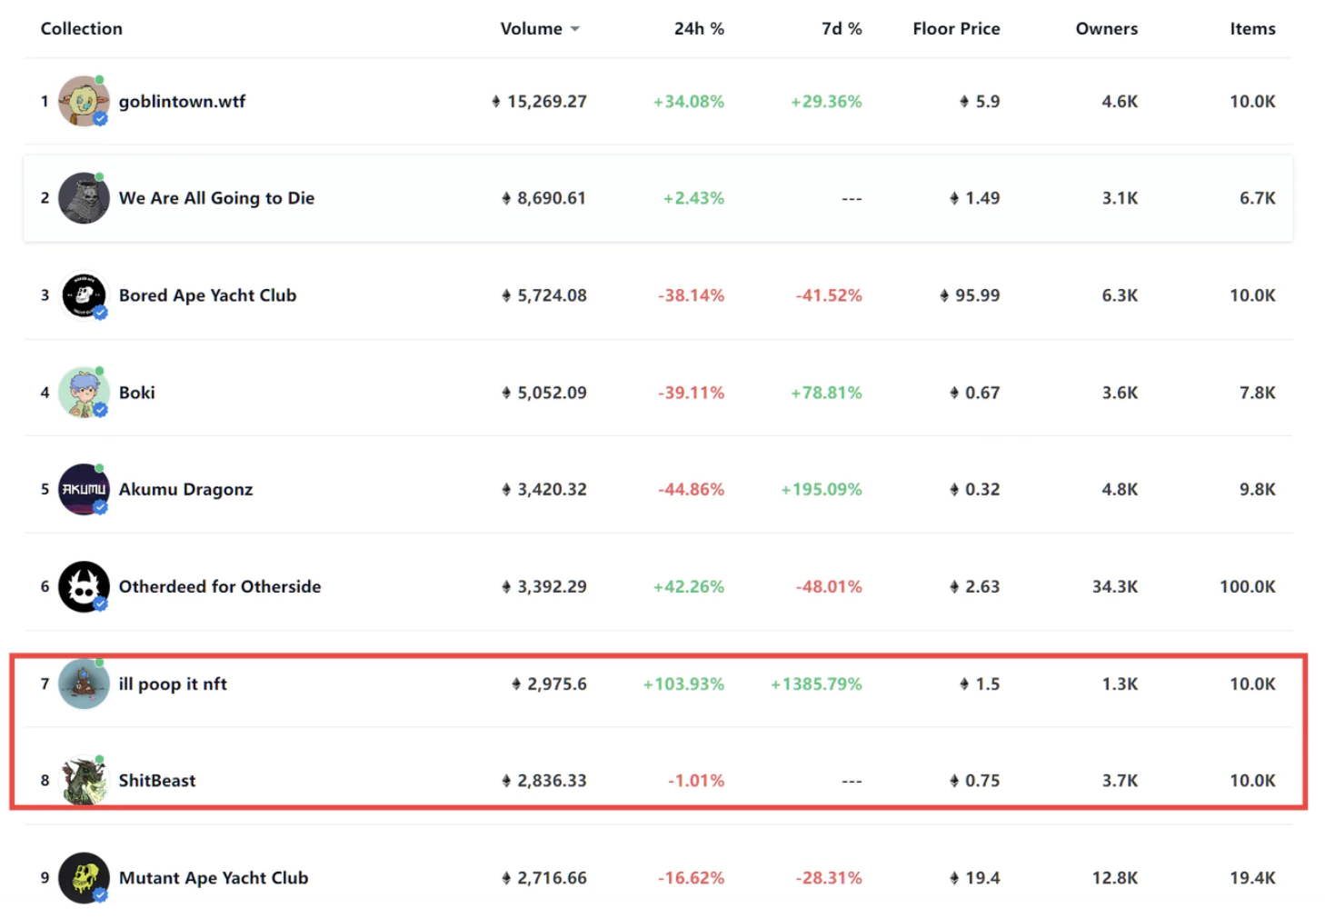The height and width of the screenshot is (918, 1325).
Task: Click Otherdeed owners count 34.3K
Action: tap(1115, 586)
